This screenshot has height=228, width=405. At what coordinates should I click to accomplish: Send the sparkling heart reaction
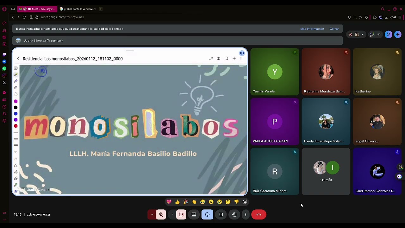coord(169,202)
